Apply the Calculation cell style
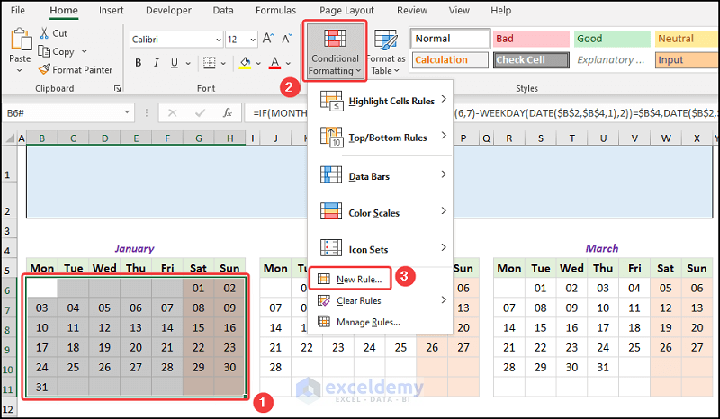The image size is (720, 419). [450, 59]
